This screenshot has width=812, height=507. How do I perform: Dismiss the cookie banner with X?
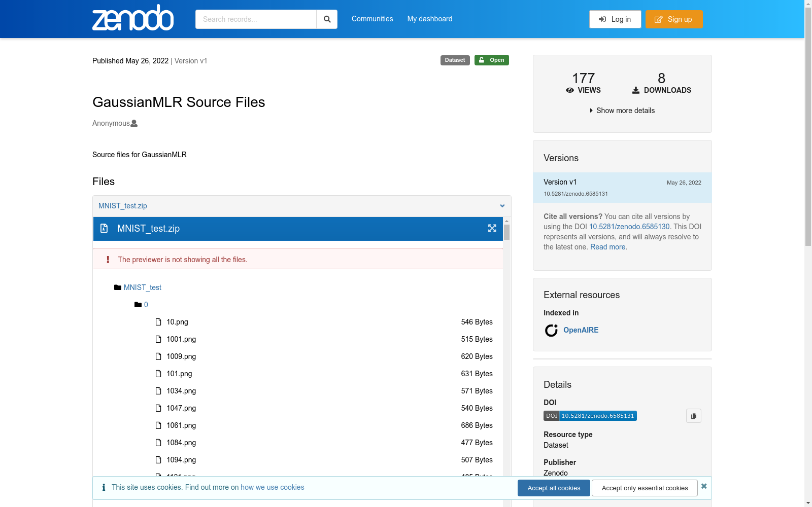[x=704, y=486]
